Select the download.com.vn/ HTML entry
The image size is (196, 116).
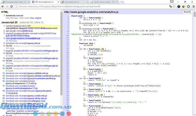point(14,16)
